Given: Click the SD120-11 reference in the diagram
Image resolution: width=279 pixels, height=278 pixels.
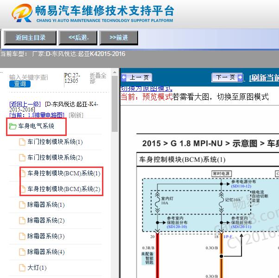Looking at the screenshot, I should pyautogui.click(x=241, y=227).
